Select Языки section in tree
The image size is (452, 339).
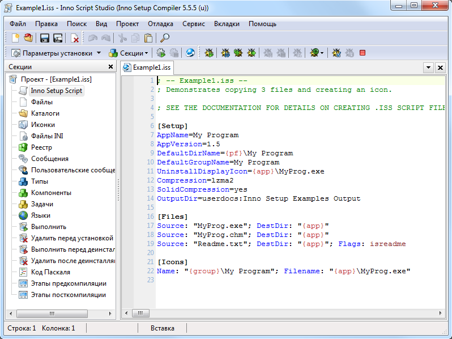coord(41,215)
